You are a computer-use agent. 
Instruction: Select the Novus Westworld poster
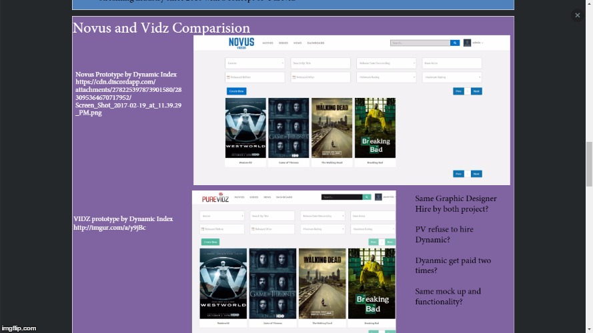click(x=245, y=128)
